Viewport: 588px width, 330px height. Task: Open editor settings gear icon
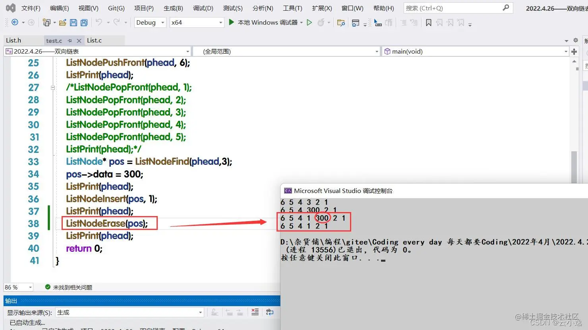click(576, 40)
